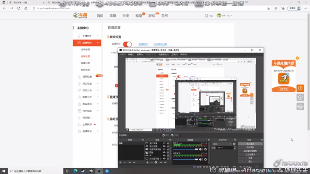Click the Douyu logo in site header

coord(80,15)
